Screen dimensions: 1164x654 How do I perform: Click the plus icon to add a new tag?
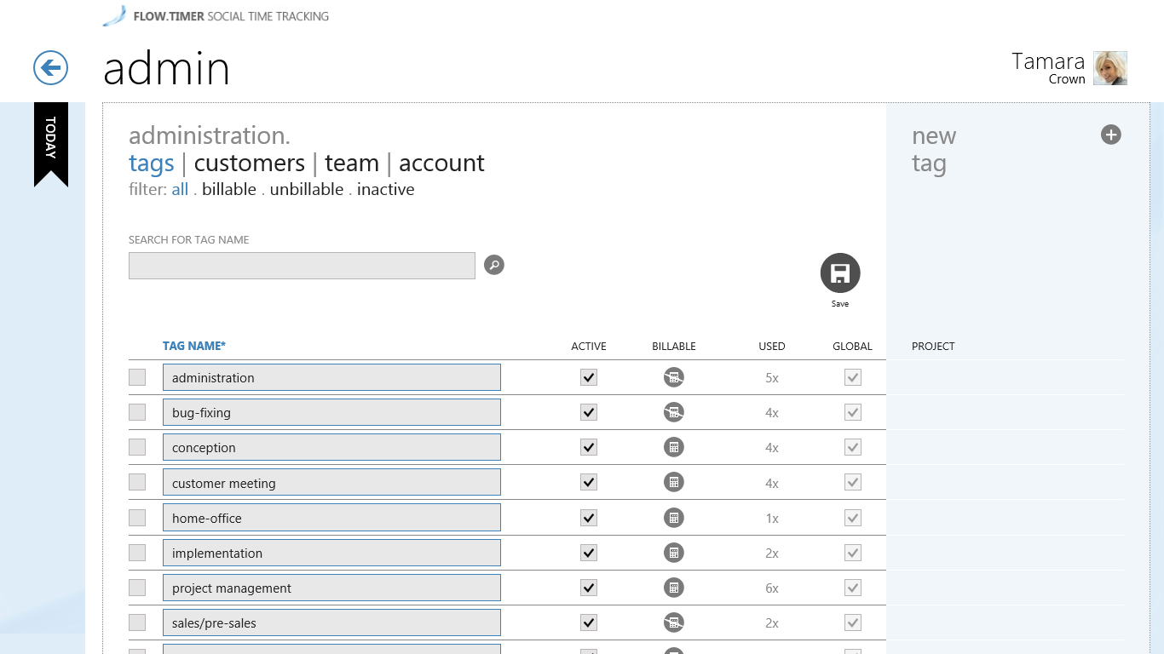tap(1110, 134)
